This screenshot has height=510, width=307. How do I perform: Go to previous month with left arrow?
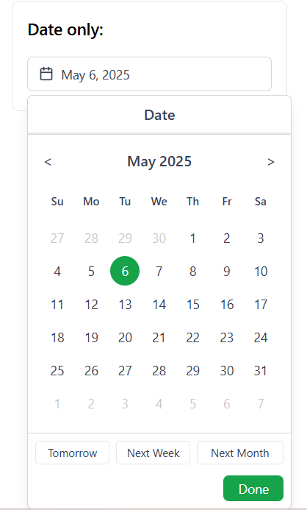pos(48,162)
